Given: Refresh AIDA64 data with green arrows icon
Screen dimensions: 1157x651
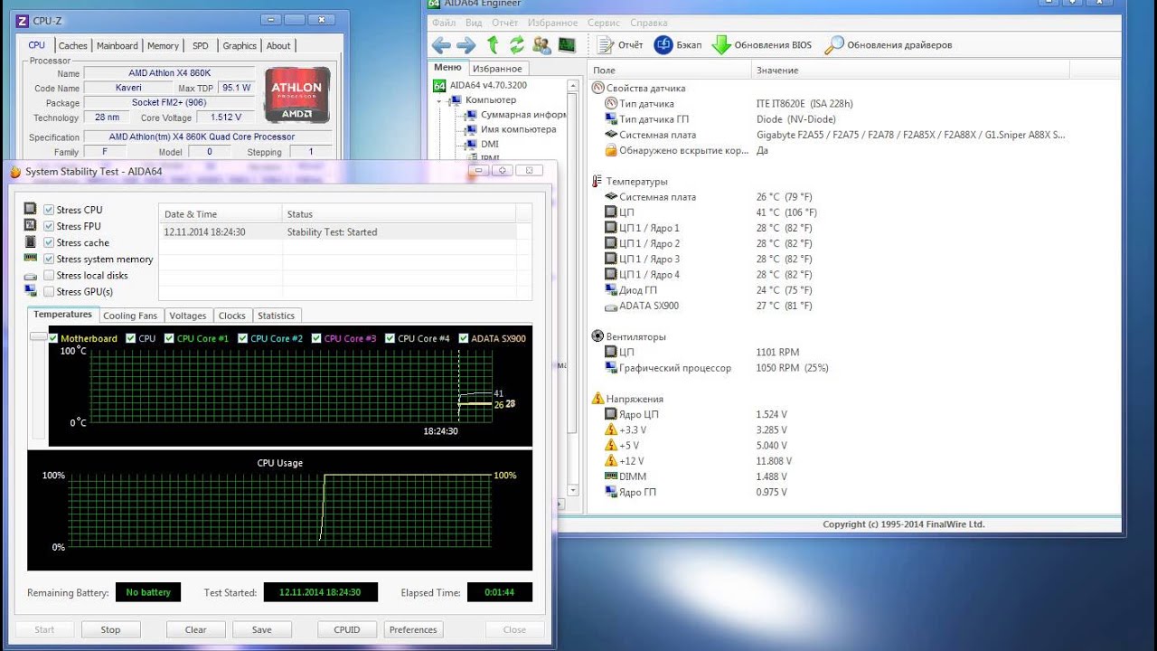Looking at the screenshot, I should pos(517,45).
